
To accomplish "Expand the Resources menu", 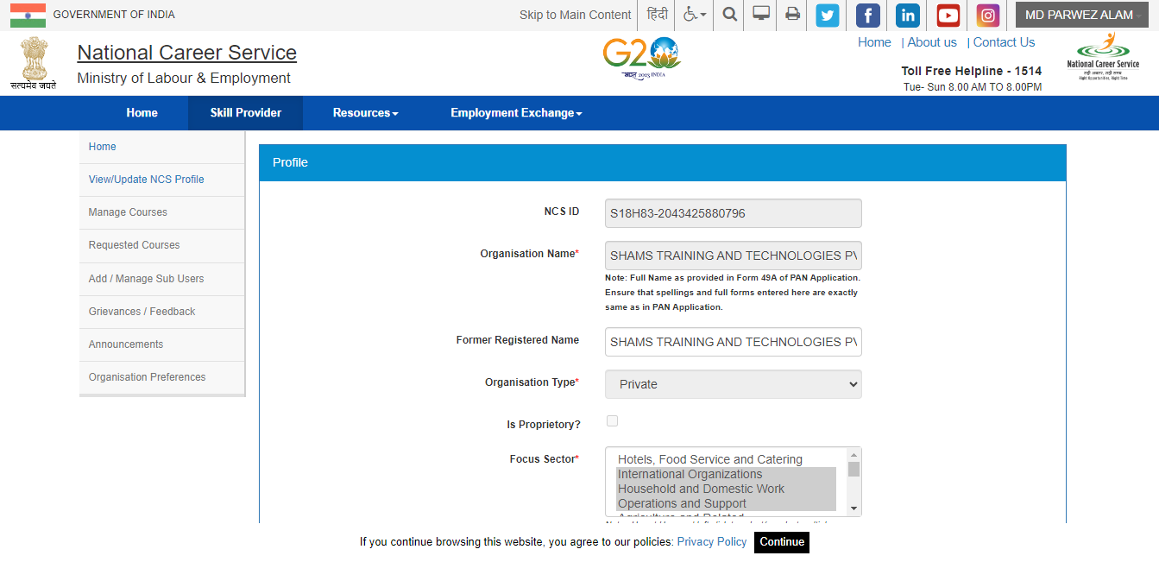I will [365, 113].
